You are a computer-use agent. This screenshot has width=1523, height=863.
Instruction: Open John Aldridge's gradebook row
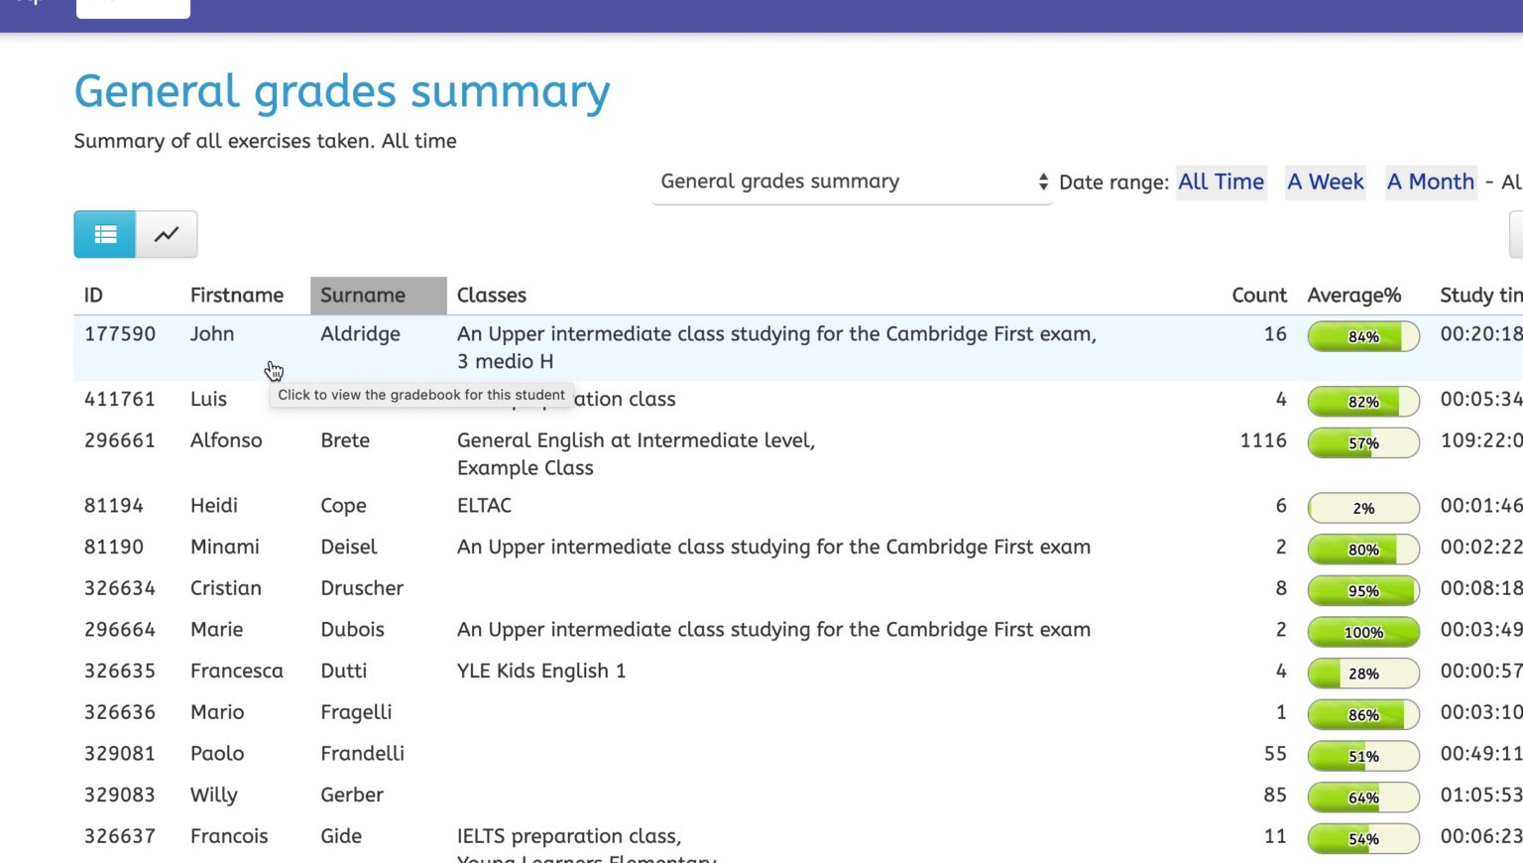click(x=360, y=334)
